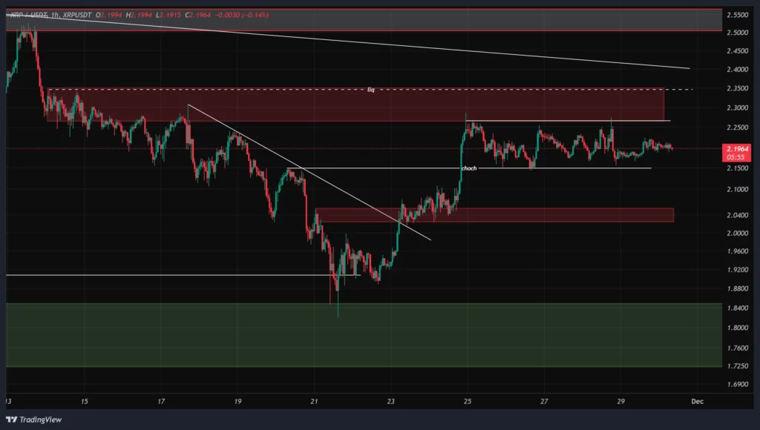Click the XRPUSDT ticker text
Image resolution: width=760 pixels, height=430 pixels.
coord(76,15)
